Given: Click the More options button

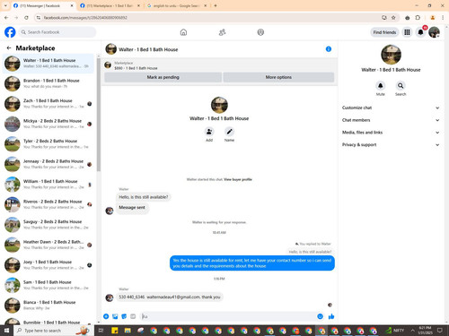Looking at the screenshot, I should (278, 77).
